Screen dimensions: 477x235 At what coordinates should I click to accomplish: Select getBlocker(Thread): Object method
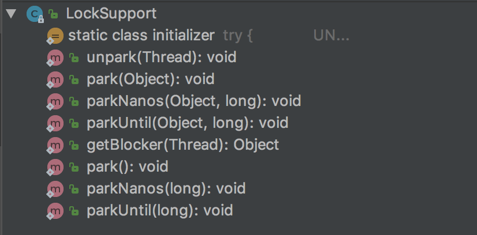click(x=182, y=145)
